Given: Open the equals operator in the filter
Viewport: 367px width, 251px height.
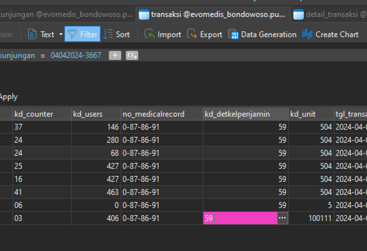Looking at the screenshot, I should (x=42, y=56).
